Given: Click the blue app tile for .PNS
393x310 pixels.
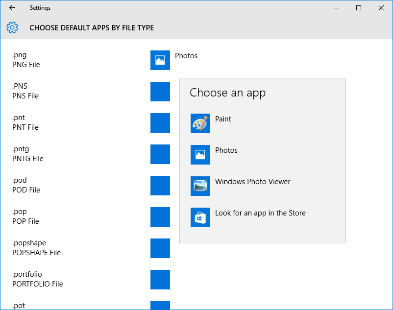Looking at the screenshot, I should point(160,92).
